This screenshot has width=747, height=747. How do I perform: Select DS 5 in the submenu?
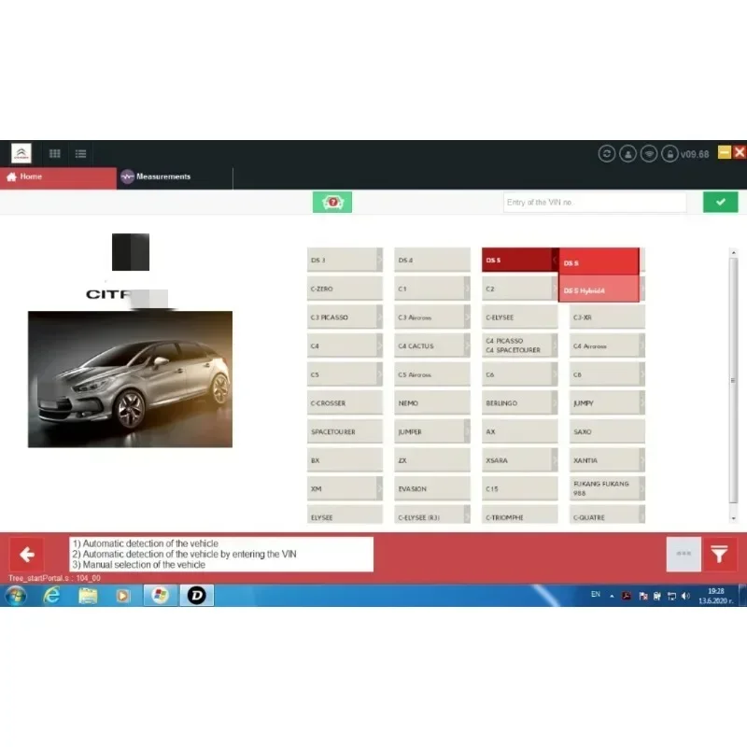599,262
